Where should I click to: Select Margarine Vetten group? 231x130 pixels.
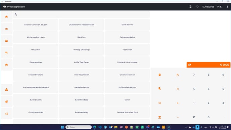pyautogui.click(x=82, y=87)
